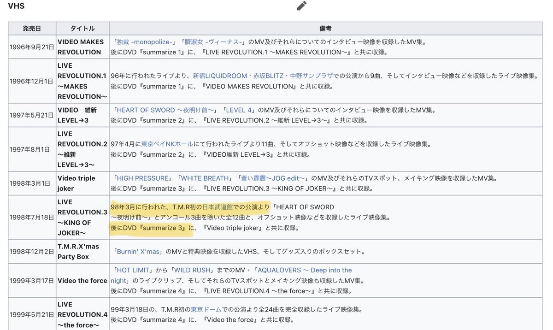
Task: Open the WILD RUSH link
Action: pyautogui.click(x=191, y=270)
